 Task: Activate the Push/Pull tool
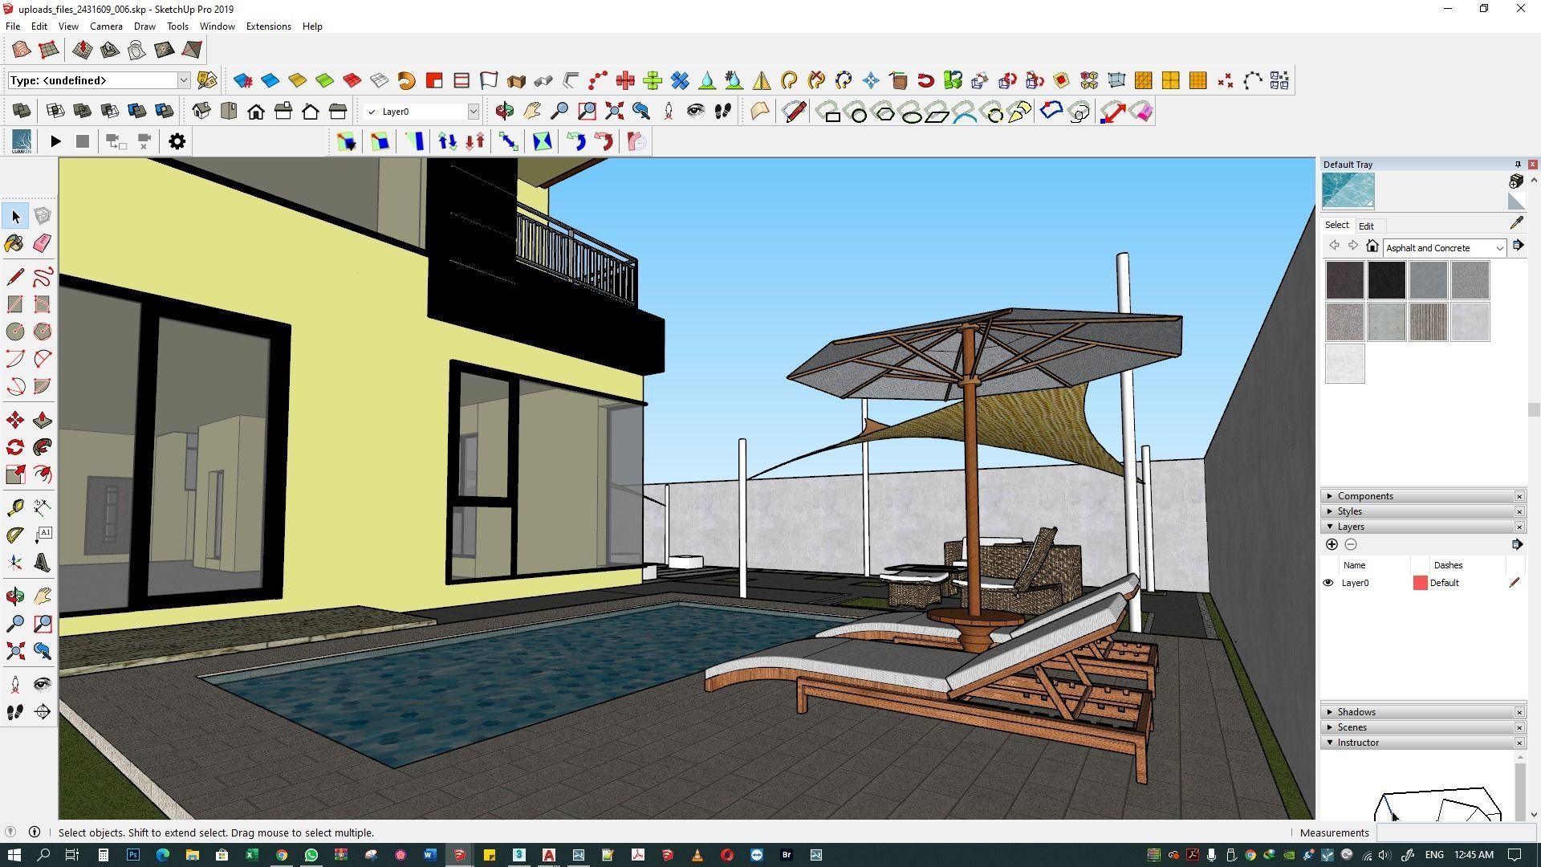coord(43,420)
